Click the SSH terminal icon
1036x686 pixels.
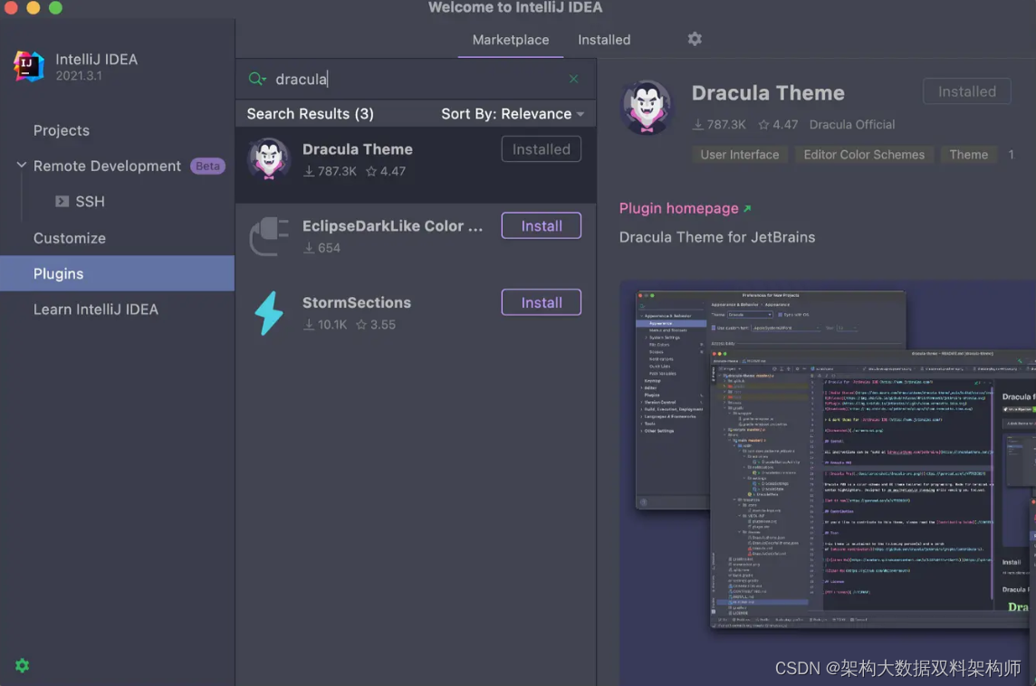pyautogui.click(x=62, y=202)
